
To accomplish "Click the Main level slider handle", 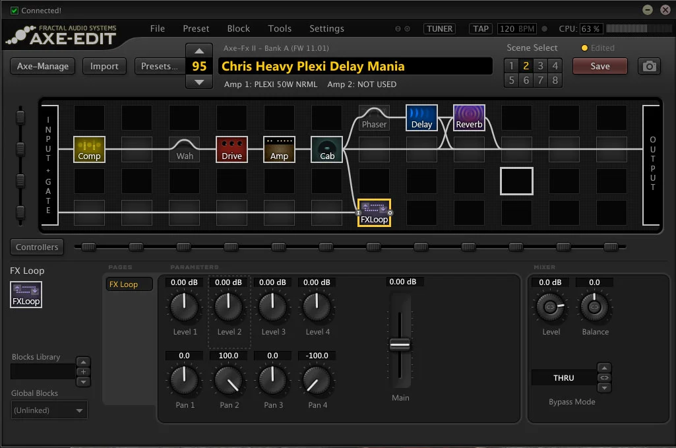I will tap(400, 344).
